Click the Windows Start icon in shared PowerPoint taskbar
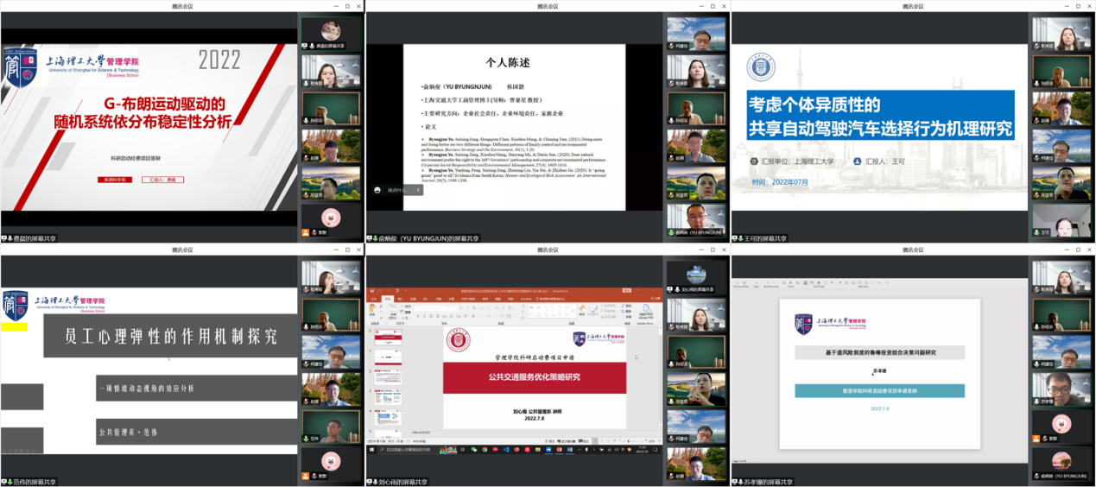 pyautogui.click(x=371, y=449)
